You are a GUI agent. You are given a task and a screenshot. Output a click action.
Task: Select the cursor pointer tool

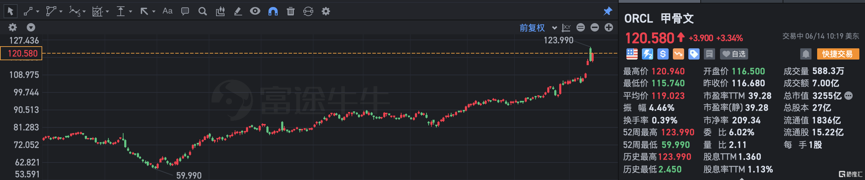(x=11, y=12)
